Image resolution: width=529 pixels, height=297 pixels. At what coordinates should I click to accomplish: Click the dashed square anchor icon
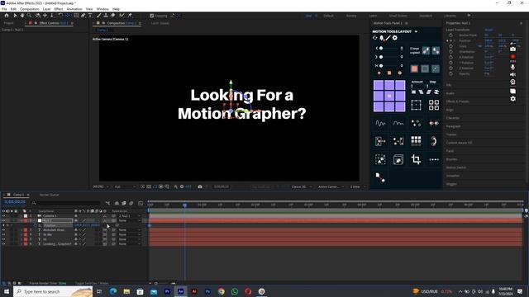coord(416,105)
